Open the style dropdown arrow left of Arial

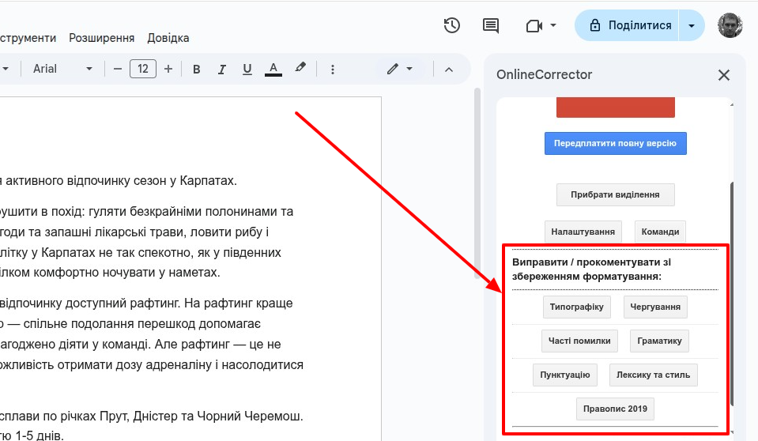(6, 69)
